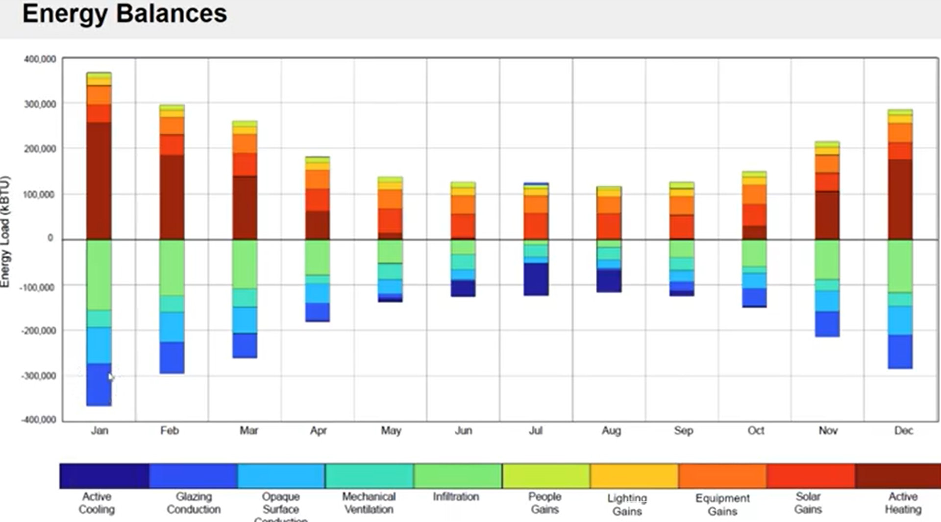The height and width of the screenshot is (522, 941).
Task: Click the Solar Gains segment in June bar
Action: point(463,226)
